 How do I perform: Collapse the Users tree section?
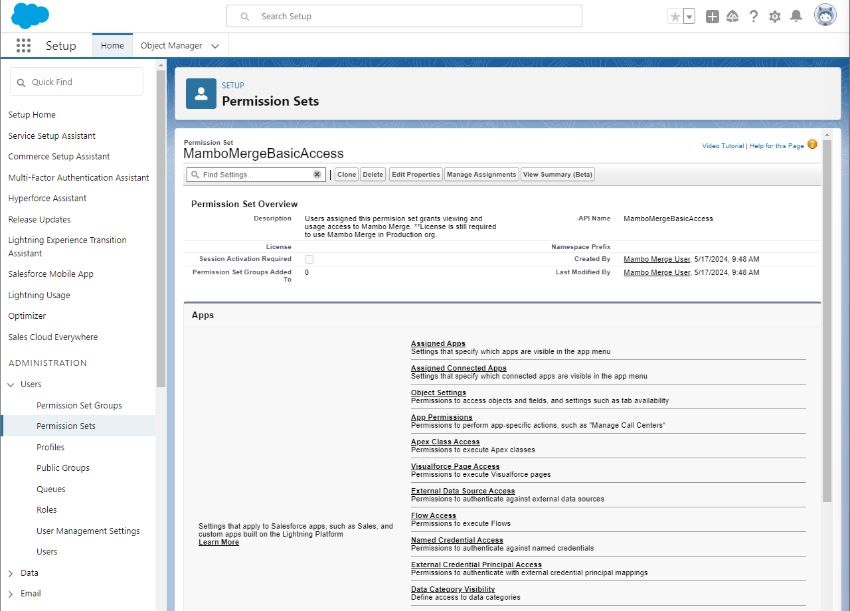click(11, 385)
